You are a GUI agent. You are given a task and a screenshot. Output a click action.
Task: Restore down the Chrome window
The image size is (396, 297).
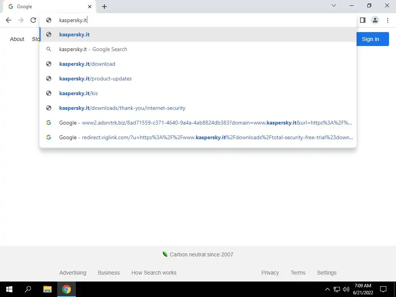[369, 5]
